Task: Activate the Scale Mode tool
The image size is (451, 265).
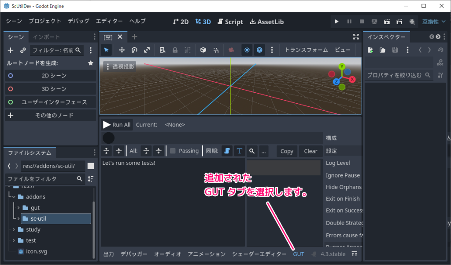Action: pos(147,50)
